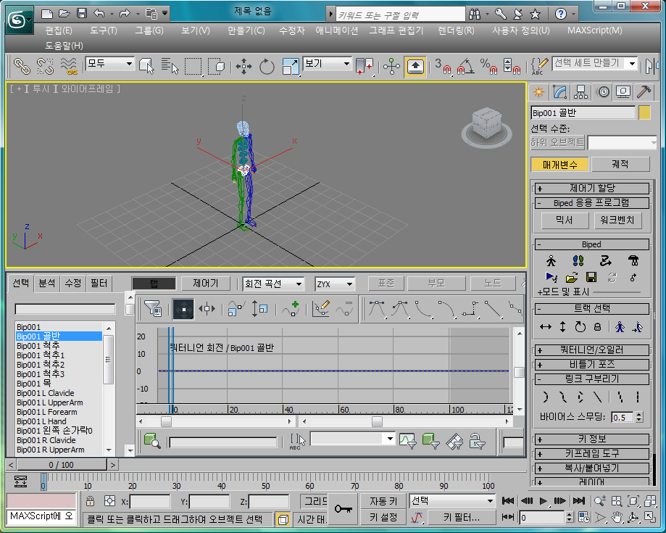This screenshot has height=533, width=666.
Task: Click the Select and Move tool
Action: (243, 67)
